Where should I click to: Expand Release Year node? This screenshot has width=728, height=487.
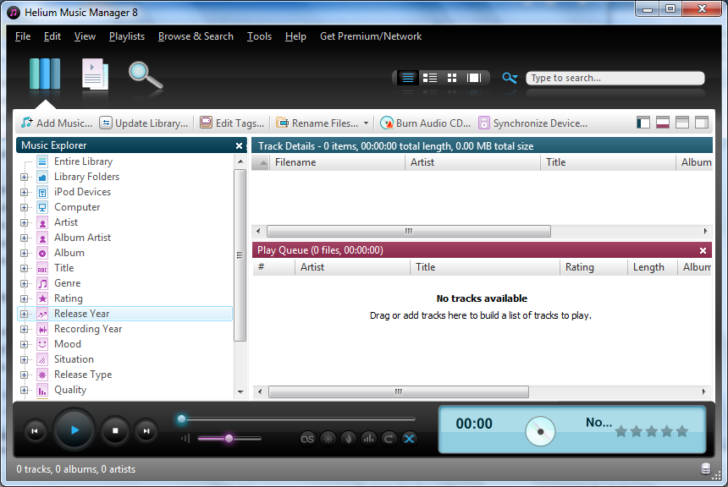(x=25, y=314)
